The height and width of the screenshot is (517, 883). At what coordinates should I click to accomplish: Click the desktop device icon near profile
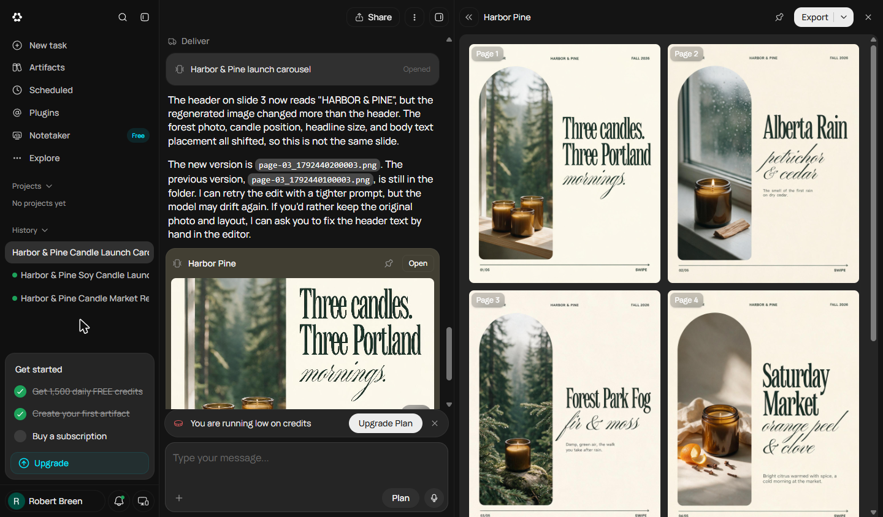click(143, 501)
